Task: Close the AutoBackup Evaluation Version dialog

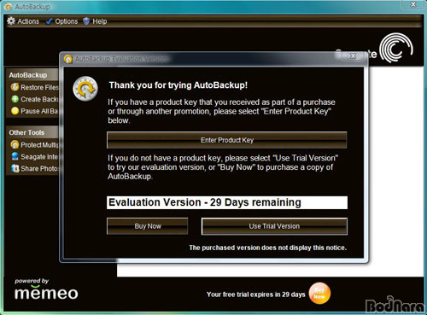Action: pyautogui.click(x=353, y=55)
